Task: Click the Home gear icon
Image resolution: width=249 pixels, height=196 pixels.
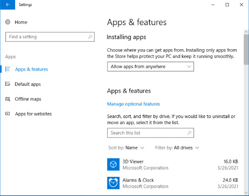Action: click(7, 22)
